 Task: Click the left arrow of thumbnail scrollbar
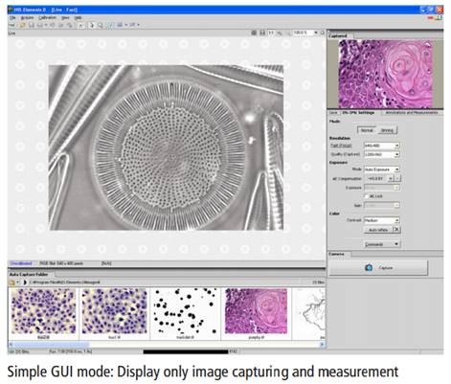click(11, 345)
